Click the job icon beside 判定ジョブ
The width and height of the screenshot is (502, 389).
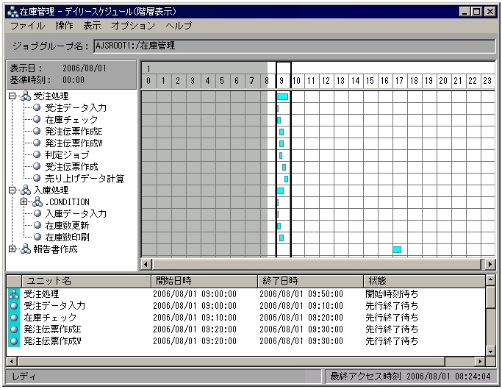coord(37,154)
